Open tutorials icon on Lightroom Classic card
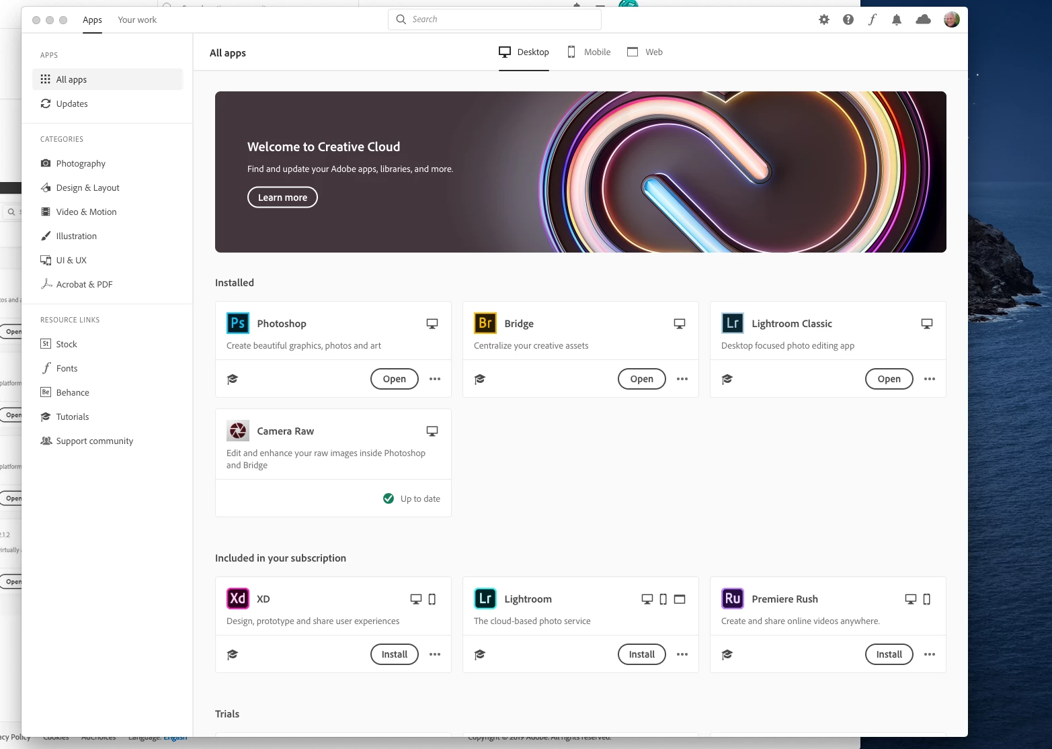1052x749 pixels. [727, 379]
